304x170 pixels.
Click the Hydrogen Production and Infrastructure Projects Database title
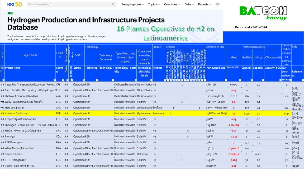86,23
